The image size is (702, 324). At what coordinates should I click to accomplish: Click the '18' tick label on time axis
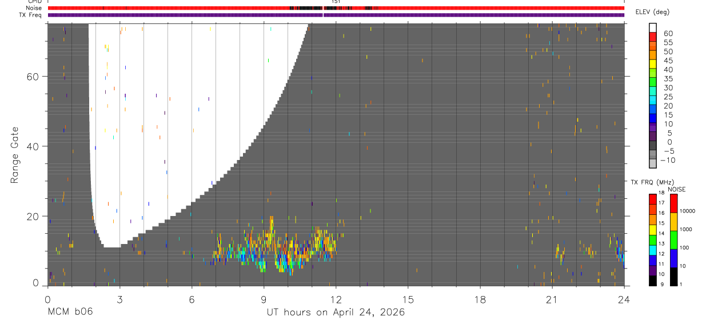[480, 299]
